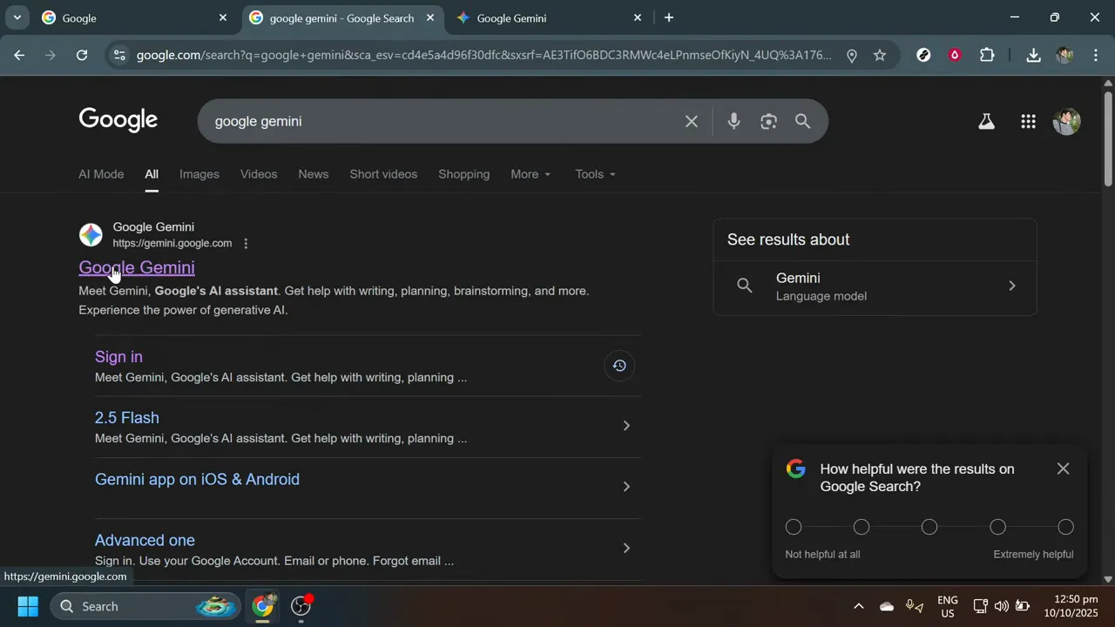
Task: View site information icon in address bar
Action: point(119,55)
